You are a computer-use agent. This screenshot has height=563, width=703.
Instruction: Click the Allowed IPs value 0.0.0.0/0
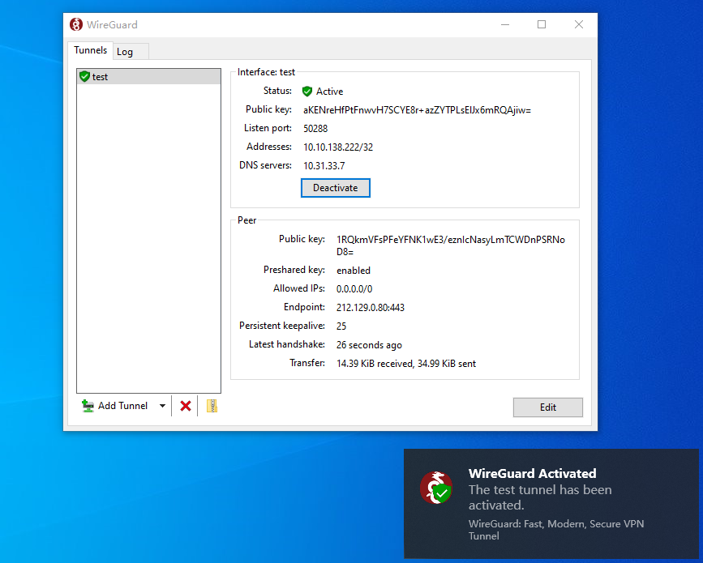354,289
